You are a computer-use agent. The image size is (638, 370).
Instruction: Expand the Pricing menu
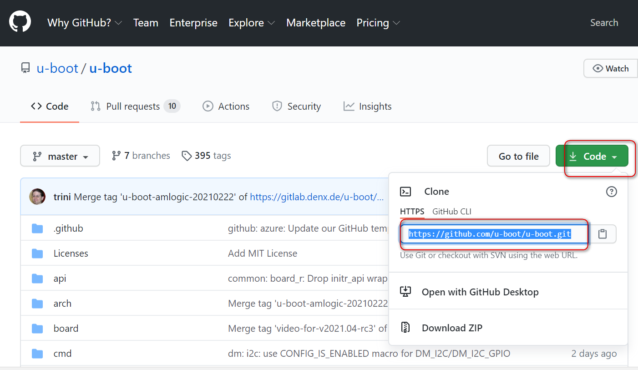[x=378, y=23]
